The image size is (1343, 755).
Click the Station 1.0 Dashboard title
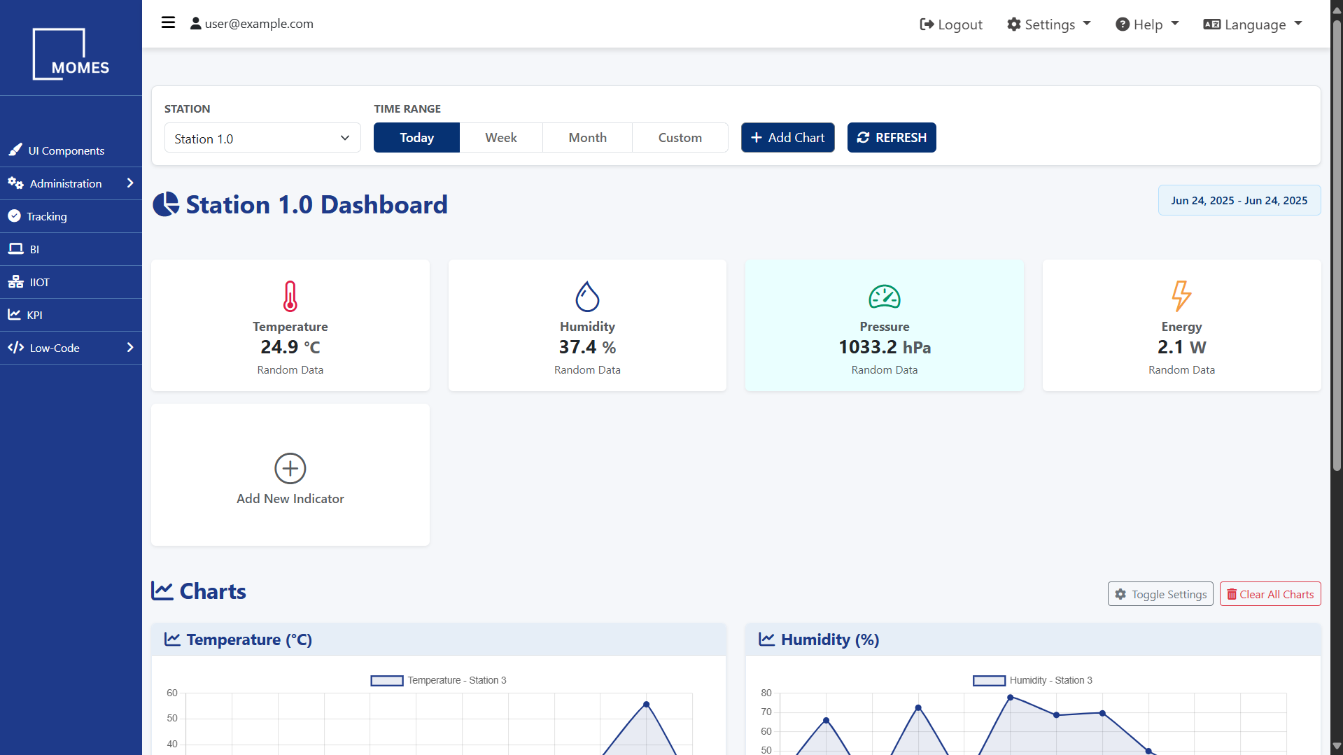[316, 204]
